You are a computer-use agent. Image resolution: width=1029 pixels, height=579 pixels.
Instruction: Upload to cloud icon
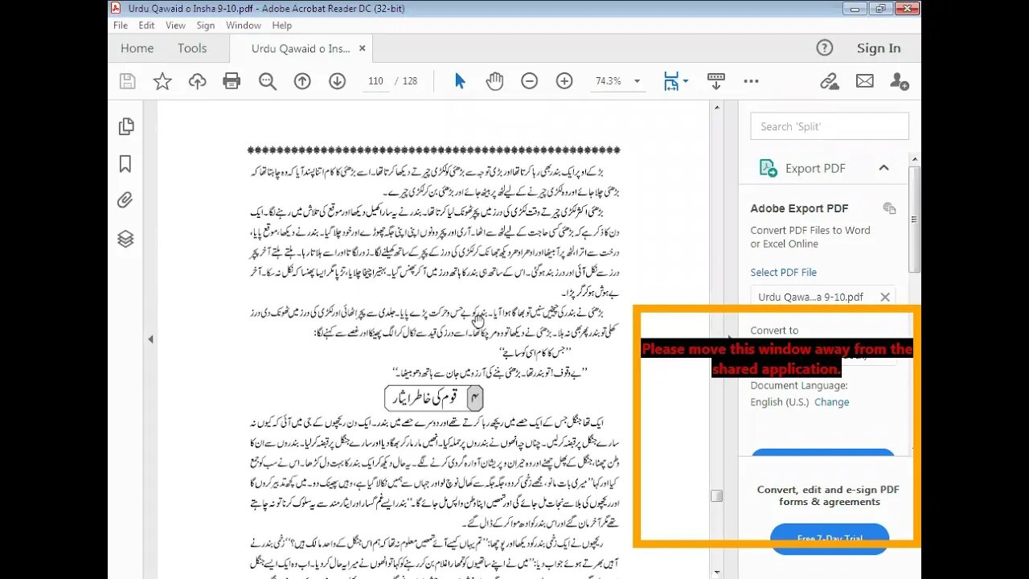click(x=197, y=81)
